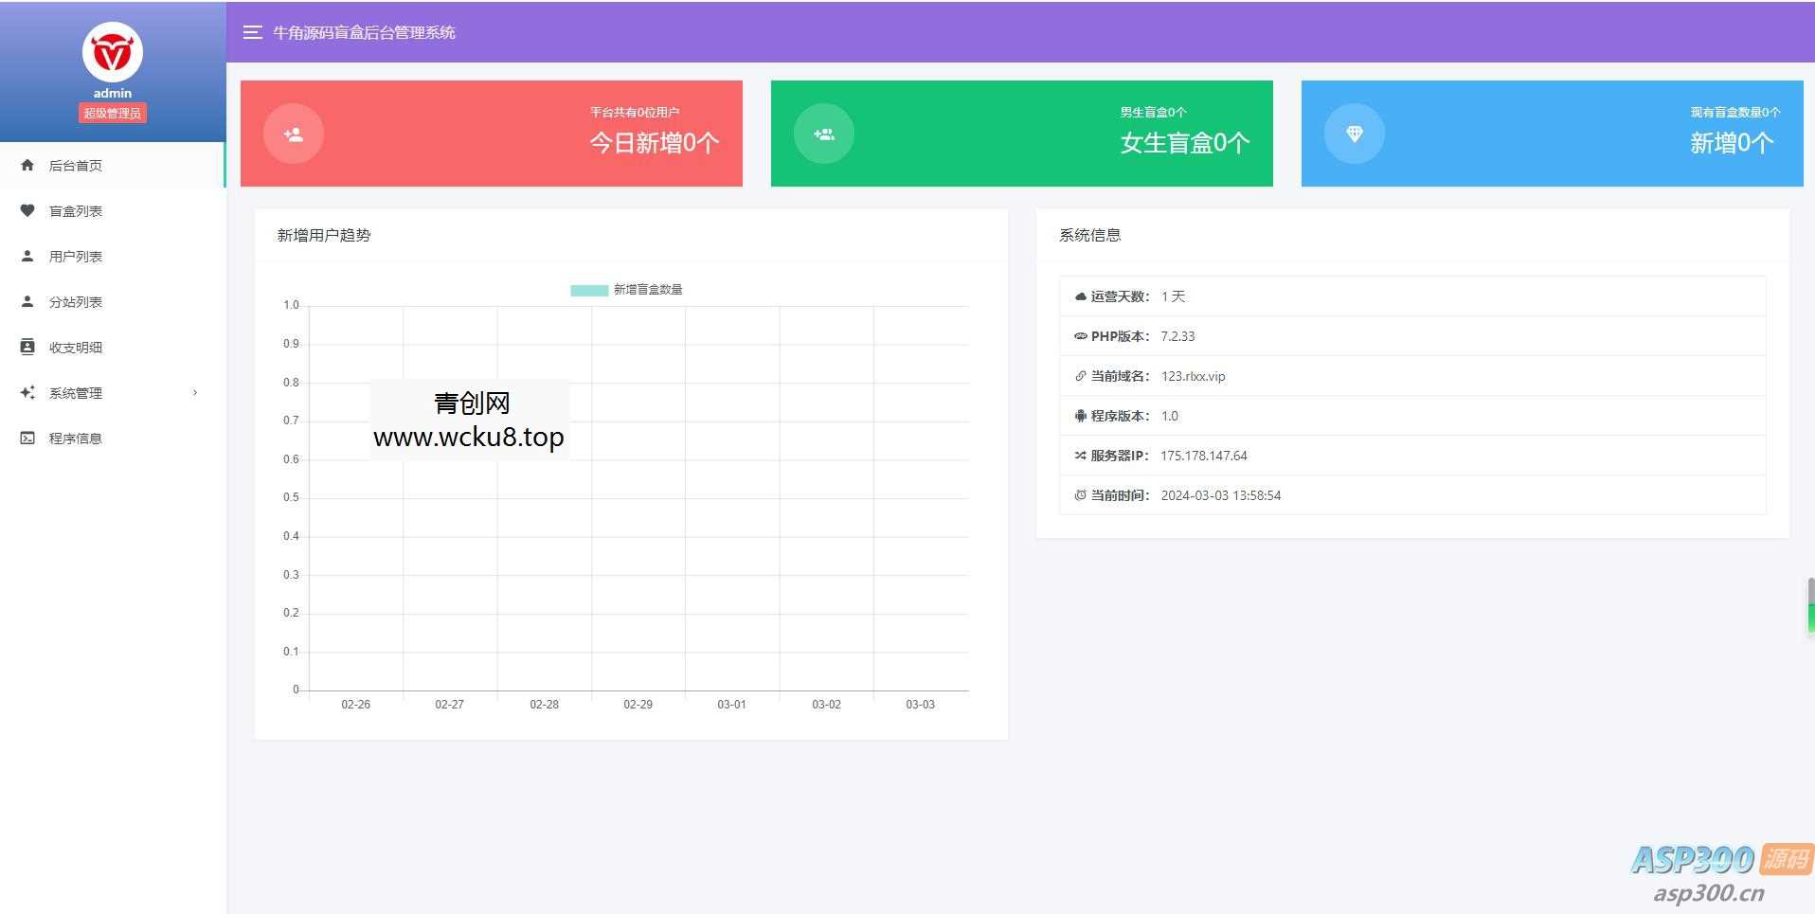Select the home icon beside 后台首页
This screenshot has width=1815, height=914.
[x=27, y=165]
